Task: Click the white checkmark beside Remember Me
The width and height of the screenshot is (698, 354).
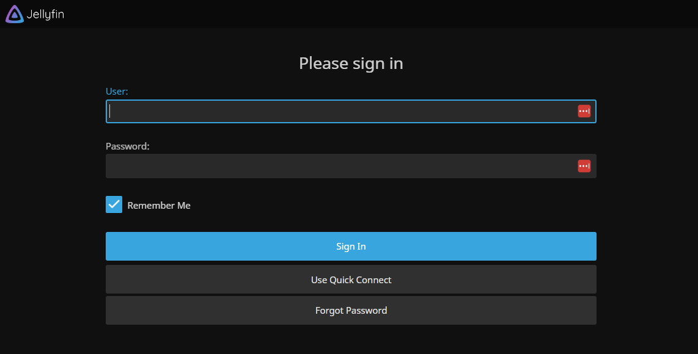Action: pos(114,204)
